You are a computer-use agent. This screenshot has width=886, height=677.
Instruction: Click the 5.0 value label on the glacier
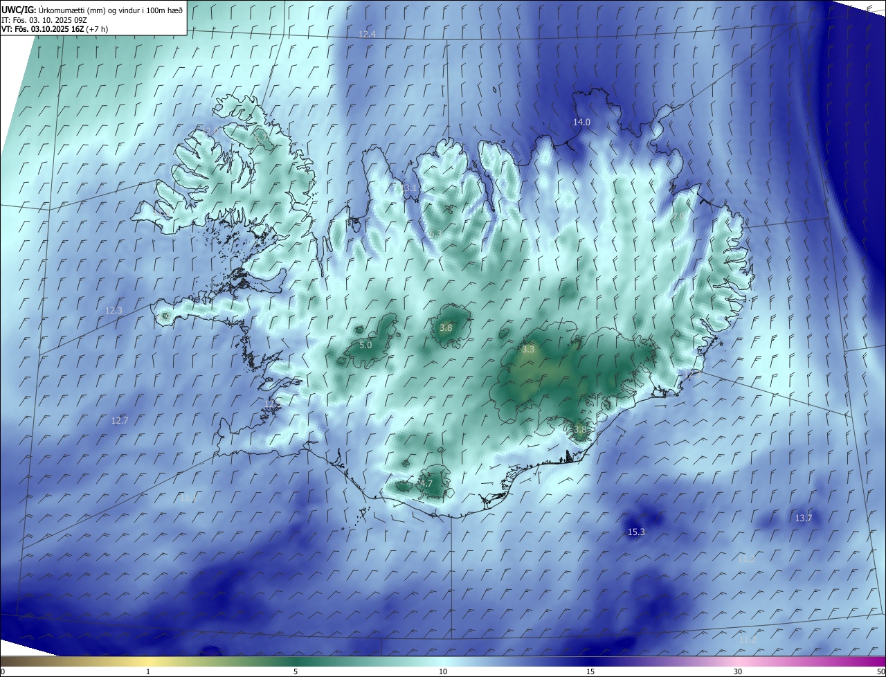[x=365, y=345]
